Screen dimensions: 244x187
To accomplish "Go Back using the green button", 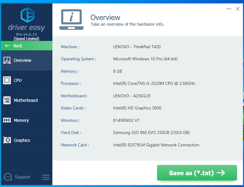I will pos(27,46).
